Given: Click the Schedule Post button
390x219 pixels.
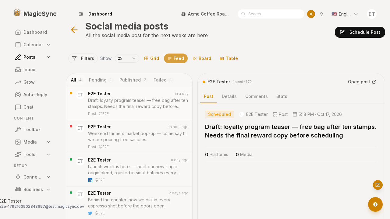Looking at the screenshot, I should [360, 32].
